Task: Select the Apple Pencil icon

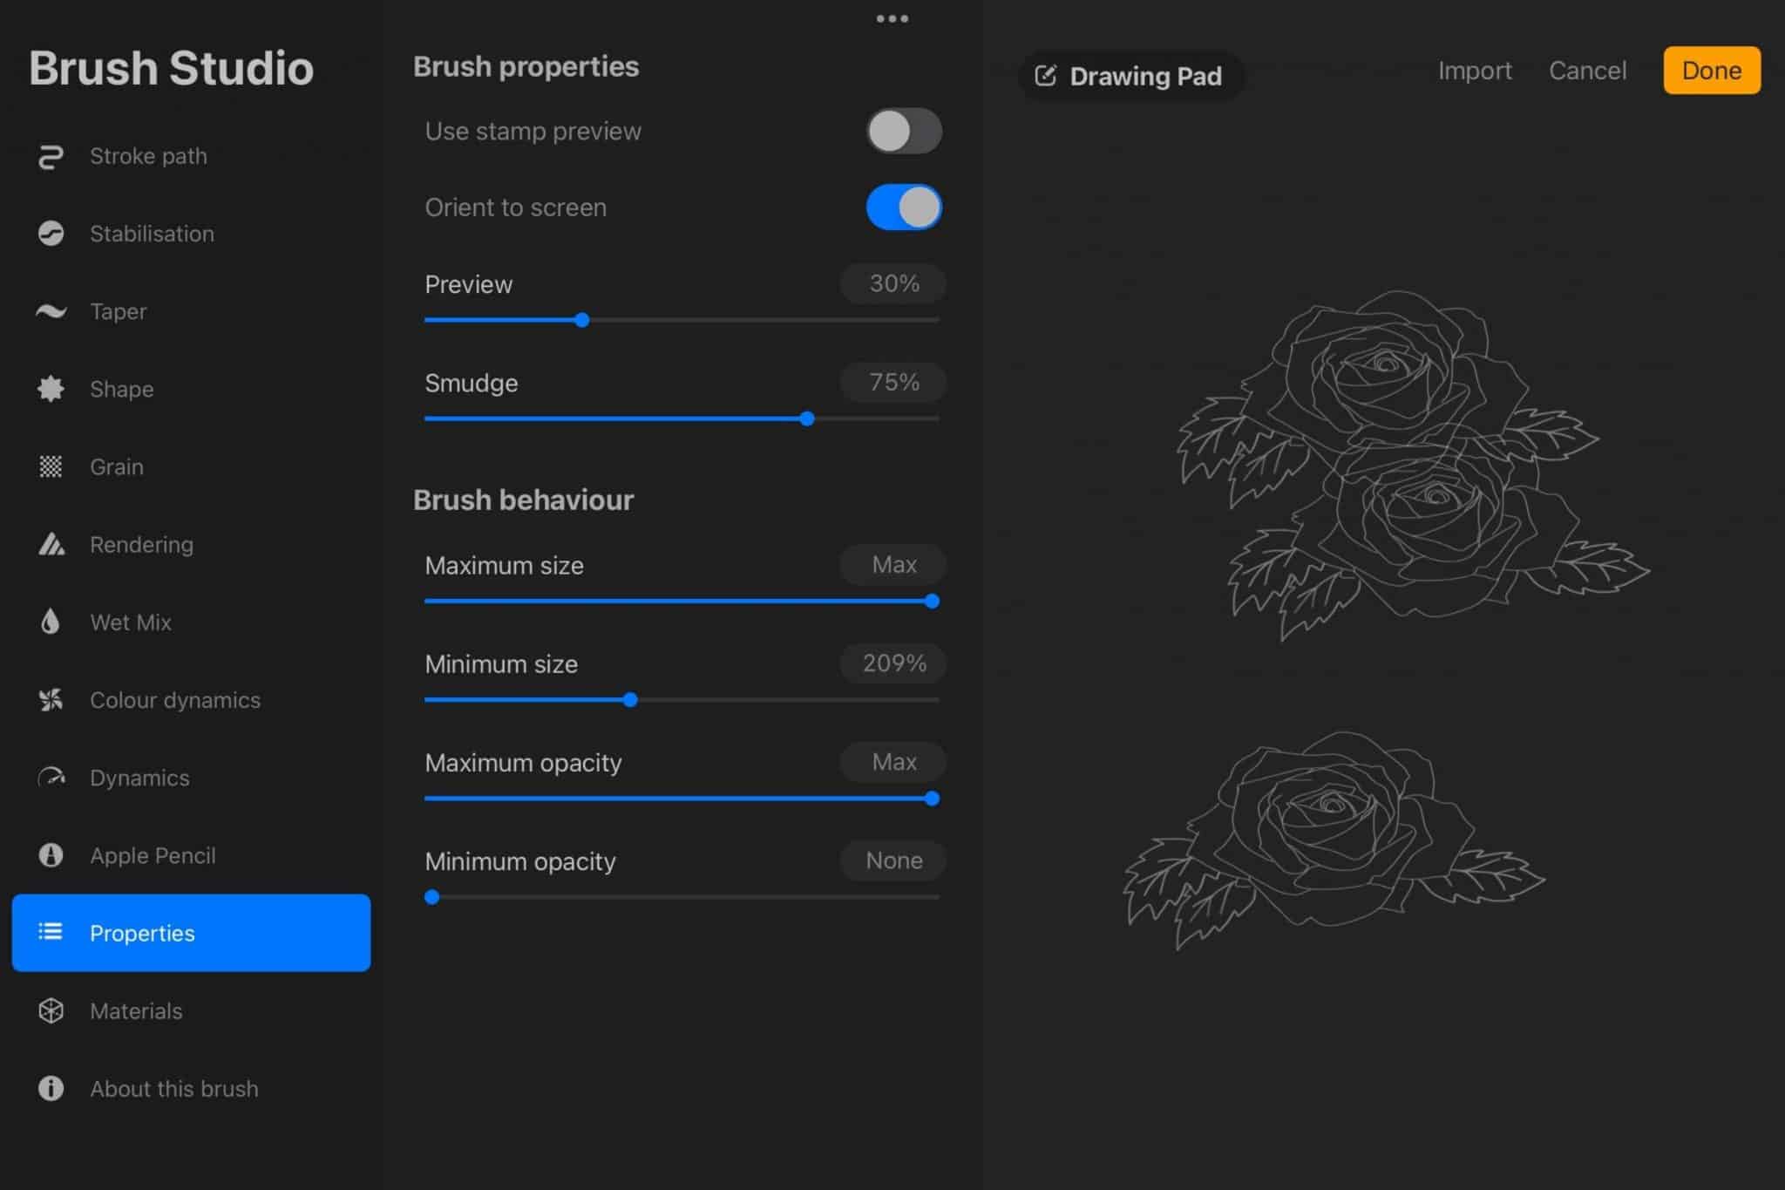Action: click(x=51, y=855)
